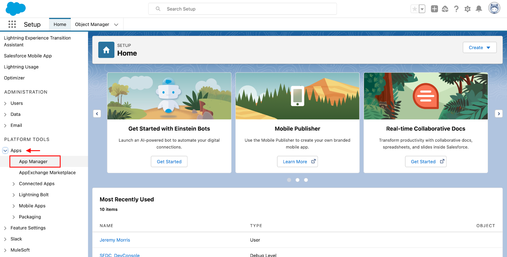507x257 pixels.
Task: Expand the Packaging node
Action: pyautogui.click(x=14, y=217)
